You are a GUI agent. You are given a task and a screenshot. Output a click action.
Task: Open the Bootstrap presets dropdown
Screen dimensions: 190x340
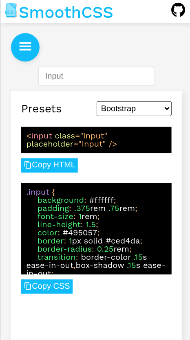134,109
